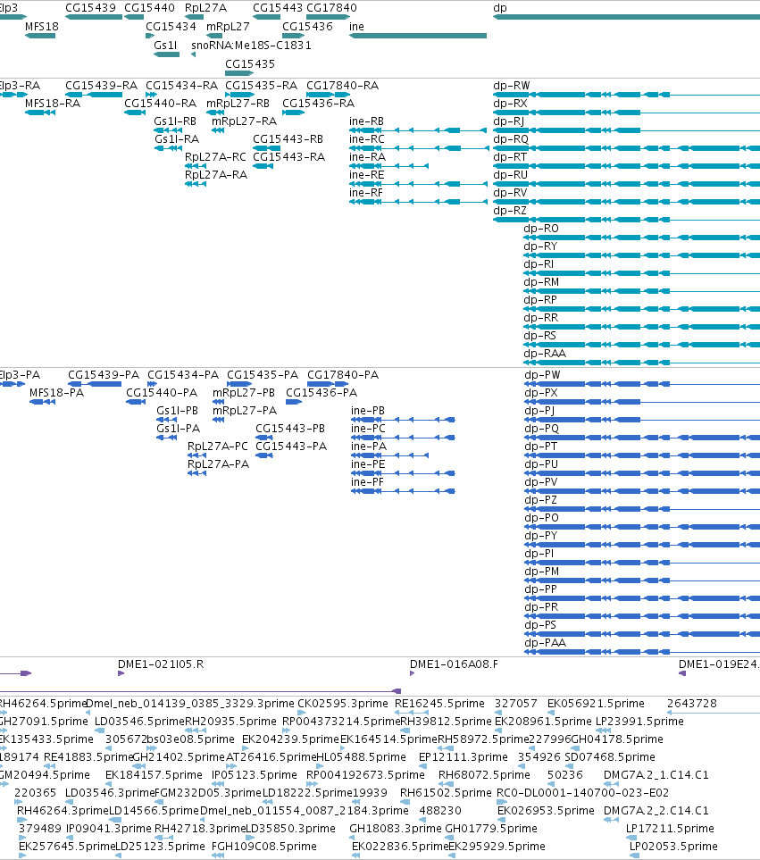The height and width of the screenshot is (860, 760).
Task: Click the mRpL27-RB transcript label
Action: tap(238, 103)
